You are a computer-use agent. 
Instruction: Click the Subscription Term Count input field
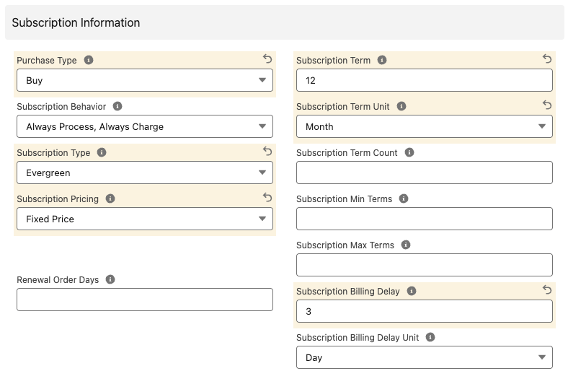click(x=425, y=173)
